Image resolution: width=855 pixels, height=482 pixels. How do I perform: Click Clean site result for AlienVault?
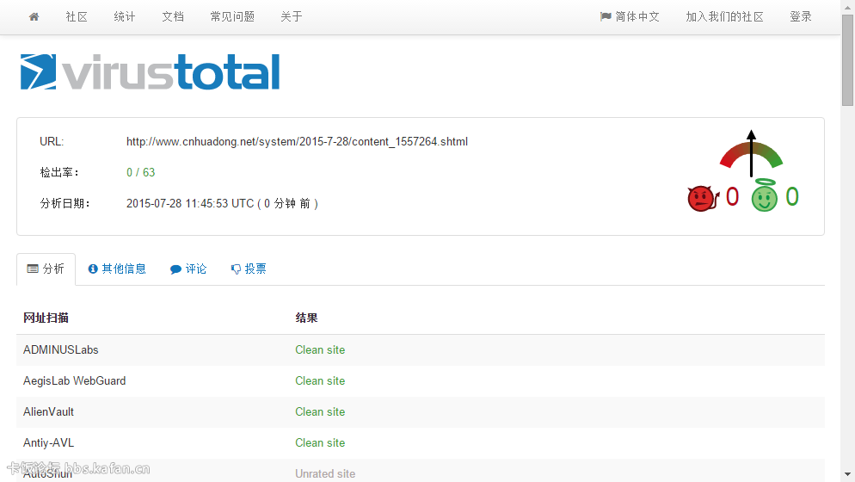[x=320, y=412]
